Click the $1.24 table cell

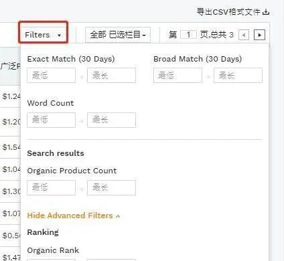pyautogui.click(x=11, y=96)
